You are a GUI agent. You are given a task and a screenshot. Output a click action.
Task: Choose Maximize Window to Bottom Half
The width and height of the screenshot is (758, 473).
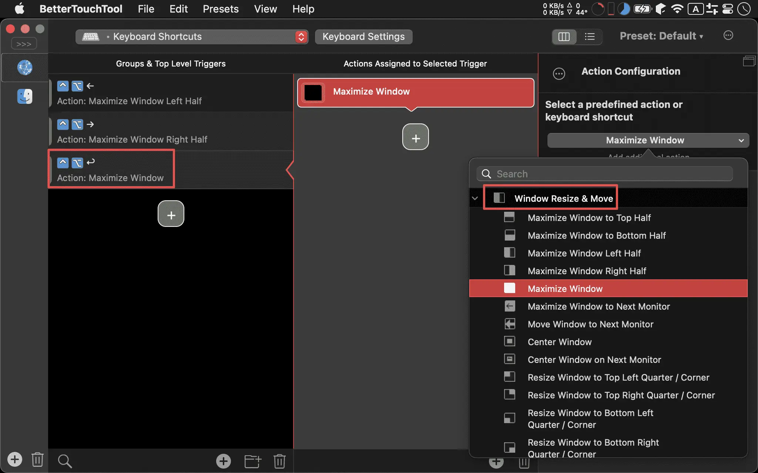click(x=608, y=235)
